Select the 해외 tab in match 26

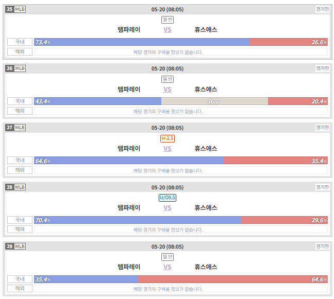(20, 111)
